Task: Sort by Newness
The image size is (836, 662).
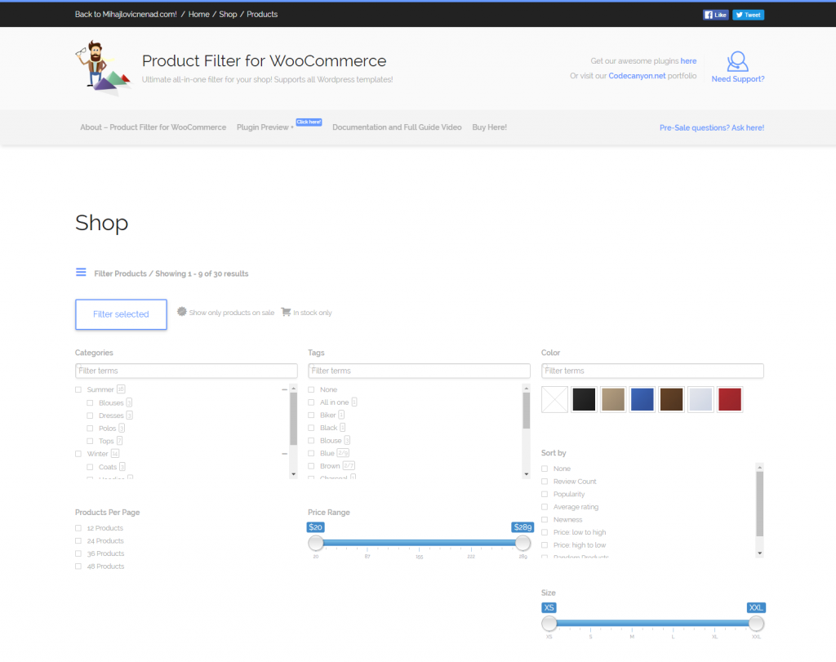Action: (545, 520)
